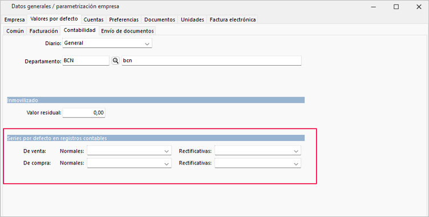Select the Común sub-tab
The width and height of the screenshot is (429, 217).
click(x=15, y=31)
